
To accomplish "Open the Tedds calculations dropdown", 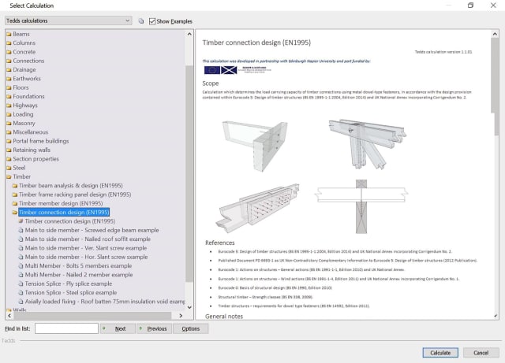I will click(69, 20).
